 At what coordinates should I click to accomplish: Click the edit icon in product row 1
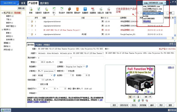[32, 22]
